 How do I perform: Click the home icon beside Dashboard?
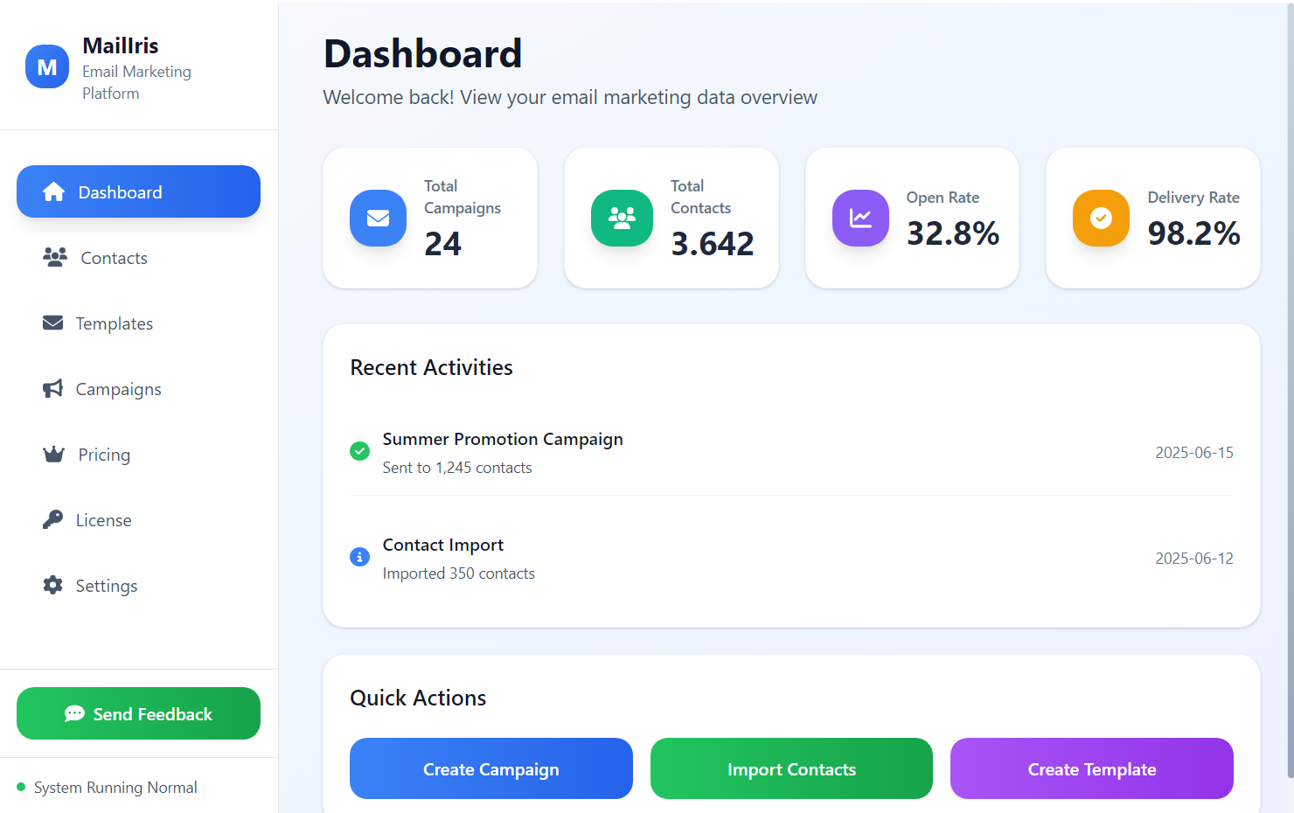(x=53, y=191)
